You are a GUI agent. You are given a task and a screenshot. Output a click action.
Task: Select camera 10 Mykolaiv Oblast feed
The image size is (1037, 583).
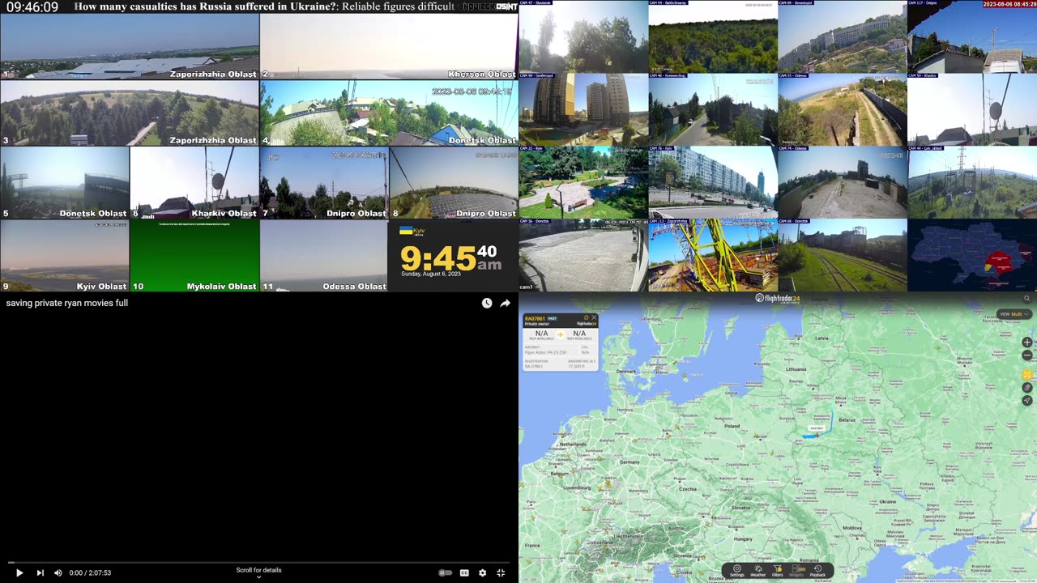point(194,256)
